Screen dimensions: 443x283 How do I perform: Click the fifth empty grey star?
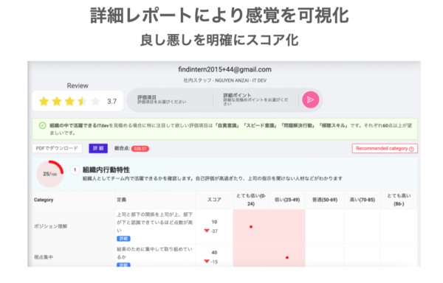click(x=96, y=101)
